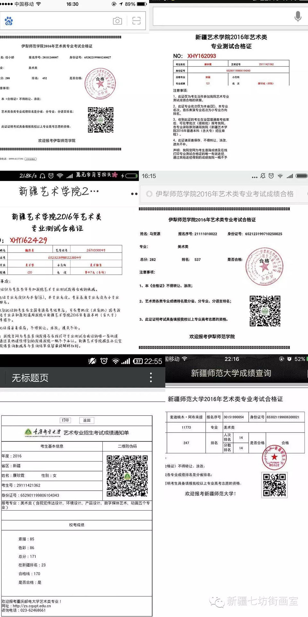Tap the 色彩：86 score line
Viewport: 308px width, 617px height.
[26, 548]
